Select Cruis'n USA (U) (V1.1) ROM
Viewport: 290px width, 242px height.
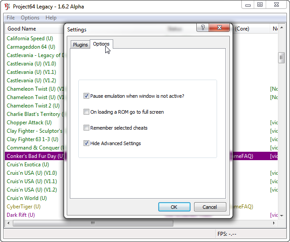32,181
